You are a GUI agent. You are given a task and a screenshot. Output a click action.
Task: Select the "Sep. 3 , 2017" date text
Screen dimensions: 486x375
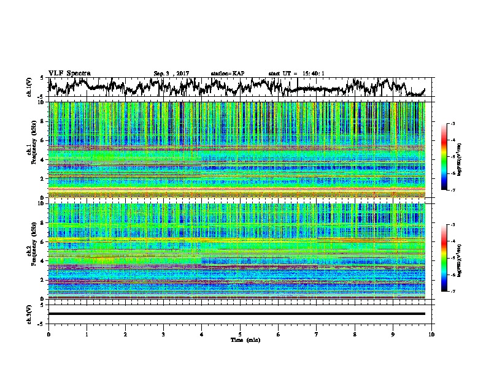pyautogui.click(x=171, y=74)
